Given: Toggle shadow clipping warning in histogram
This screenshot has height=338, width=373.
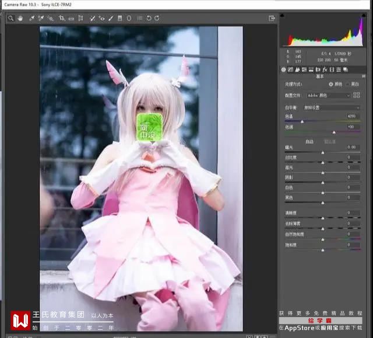Looking at the screenshot, I should 282,16.
